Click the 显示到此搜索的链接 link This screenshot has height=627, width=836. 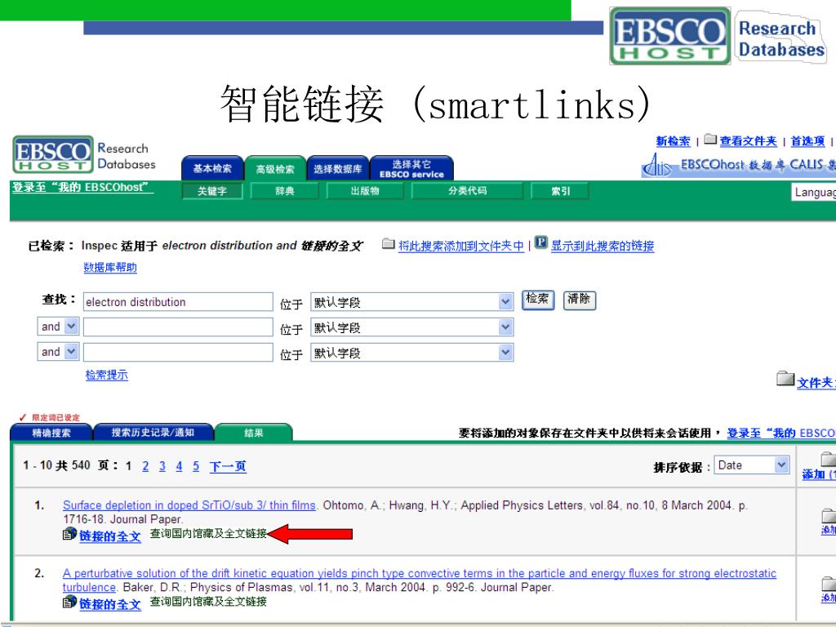point(603,246)
